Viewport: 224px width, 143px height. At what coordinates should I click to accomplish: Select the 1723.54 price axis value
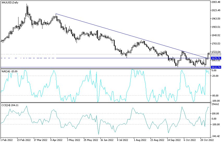216,52
